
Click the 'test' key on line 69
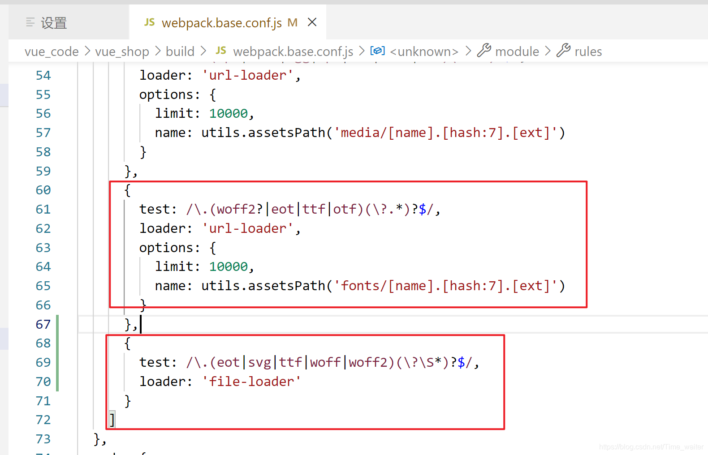[155, 362]
